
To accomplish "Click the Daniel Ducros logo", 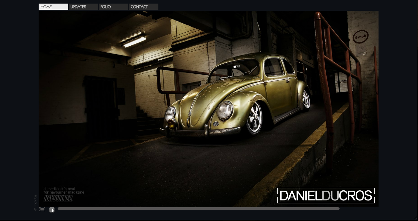I will pos(326,196).
